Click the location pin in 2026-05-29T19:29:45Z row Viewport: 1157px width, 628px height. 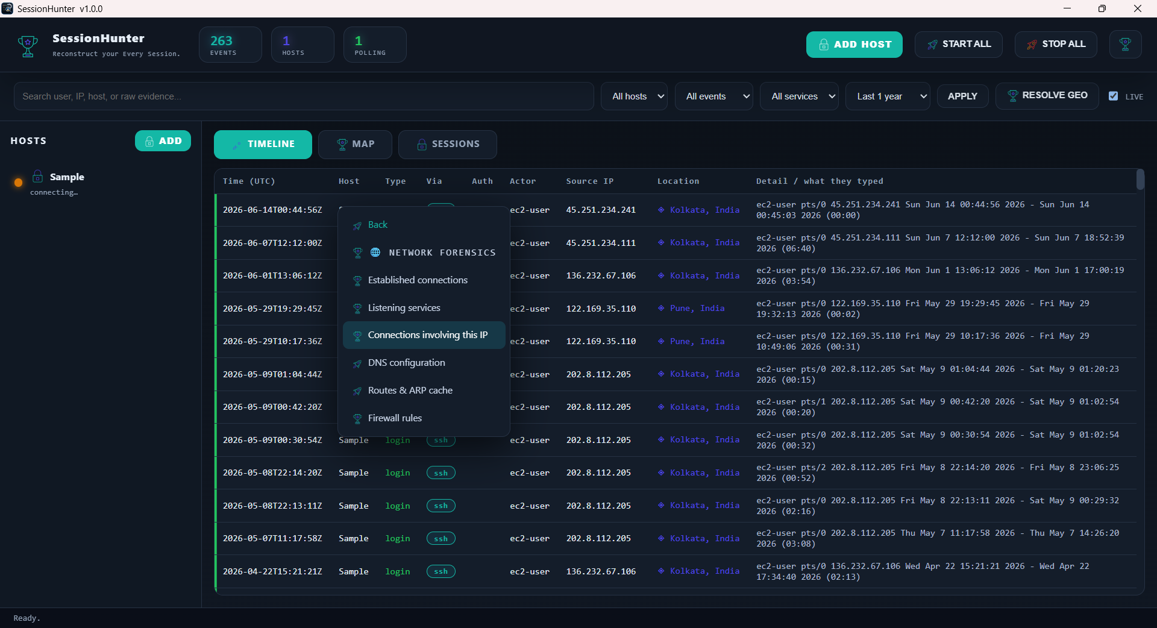(661, 308)
